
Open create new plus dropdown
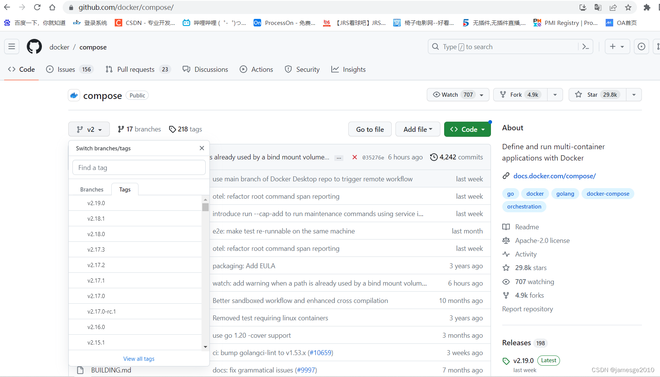point(617,46)
